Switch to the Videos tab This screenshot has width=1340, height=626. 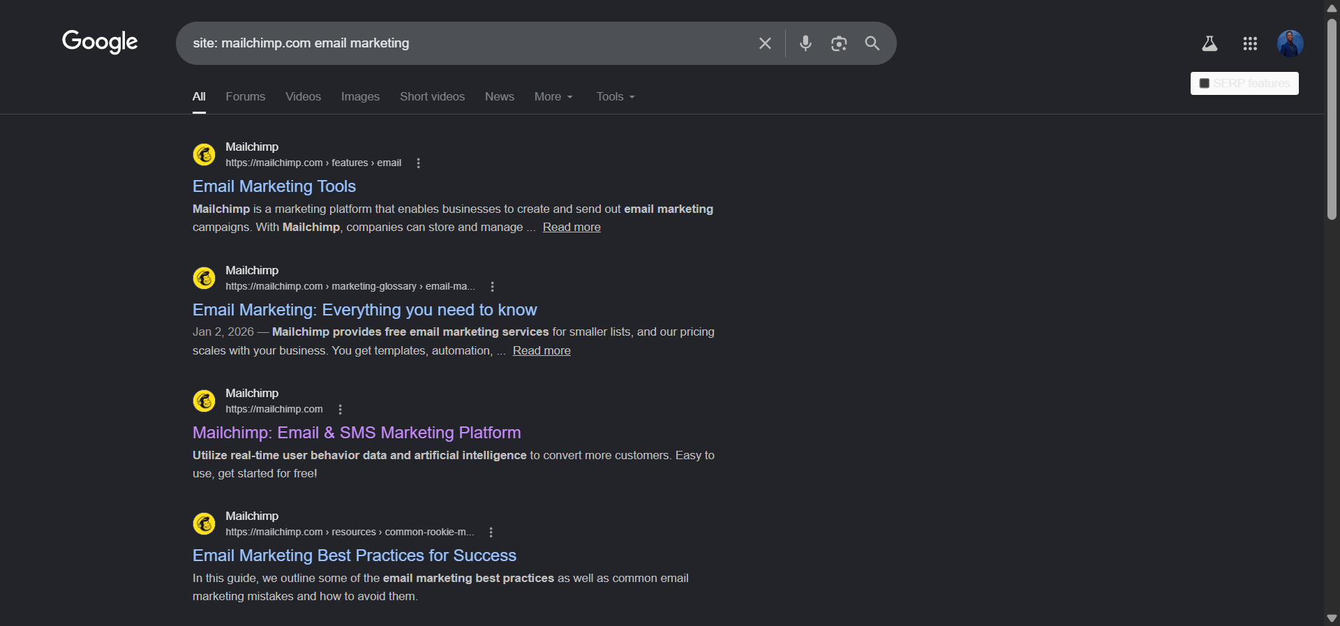coord(303,97)
